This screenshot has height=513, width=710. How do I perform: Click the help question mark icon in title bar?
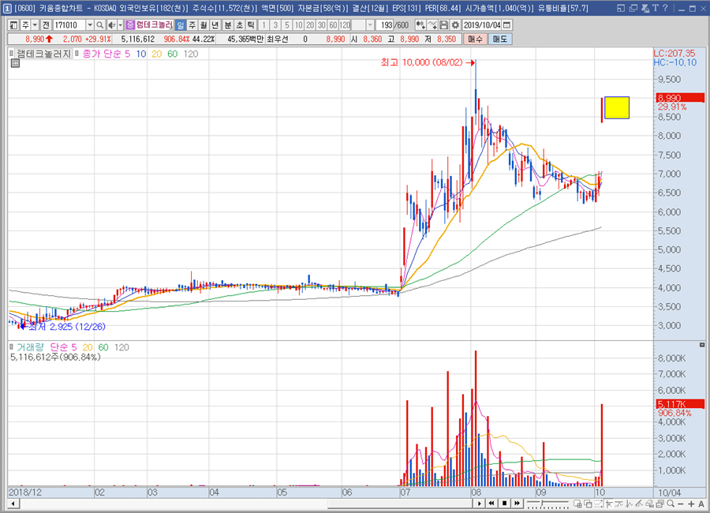[665, 8]
